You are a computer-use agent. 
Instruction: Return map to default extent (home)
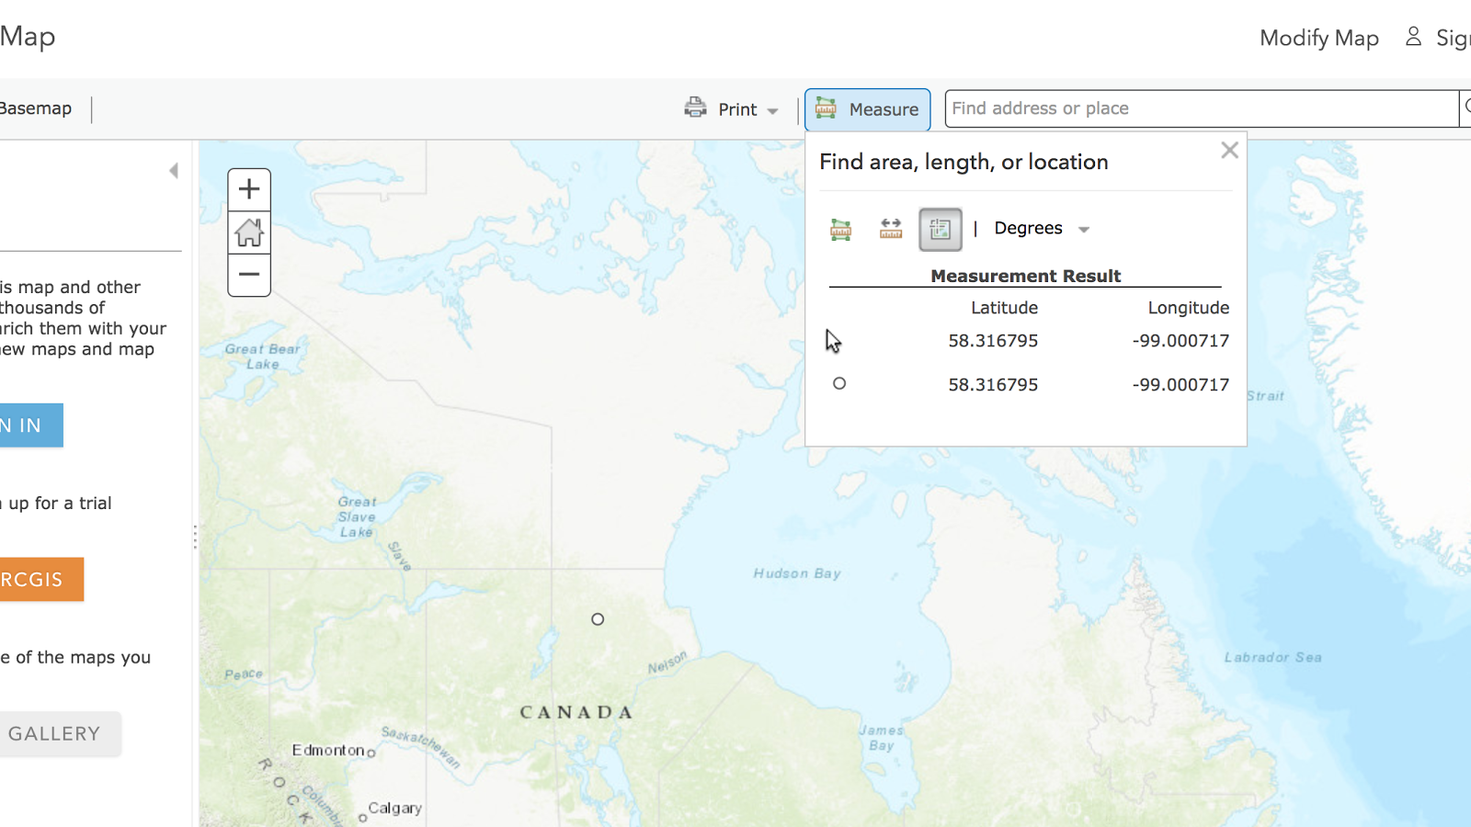click(x=249, y=232)
